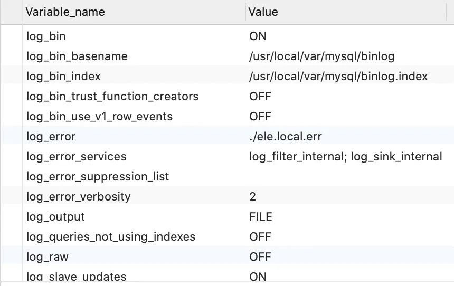Click the log_error_verbosity variable name
Viewport: 454px width, 286px height.
click(78, 197)
